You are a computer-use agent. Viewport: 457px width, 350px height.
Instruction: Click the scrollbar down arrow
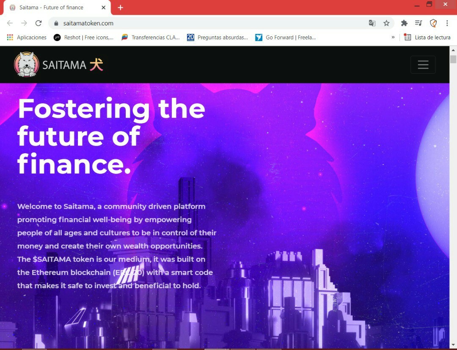pos(453,345)
